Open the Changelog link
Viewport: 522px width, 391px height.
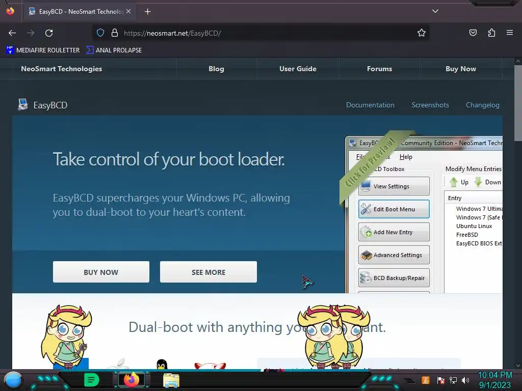tap(482, 105)
